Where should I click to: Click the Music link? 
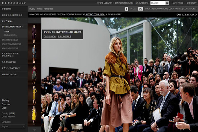point(32,9)
